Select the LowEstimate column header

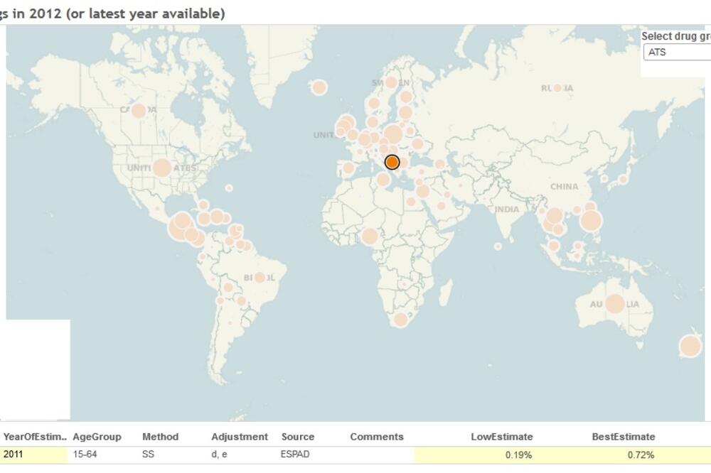point(501,437)
